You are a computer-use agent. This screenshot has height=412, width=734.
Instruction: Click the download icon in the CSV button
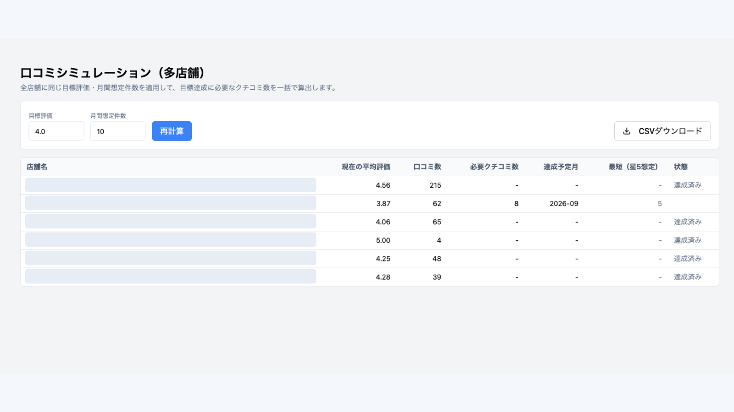tap(627, 131)
